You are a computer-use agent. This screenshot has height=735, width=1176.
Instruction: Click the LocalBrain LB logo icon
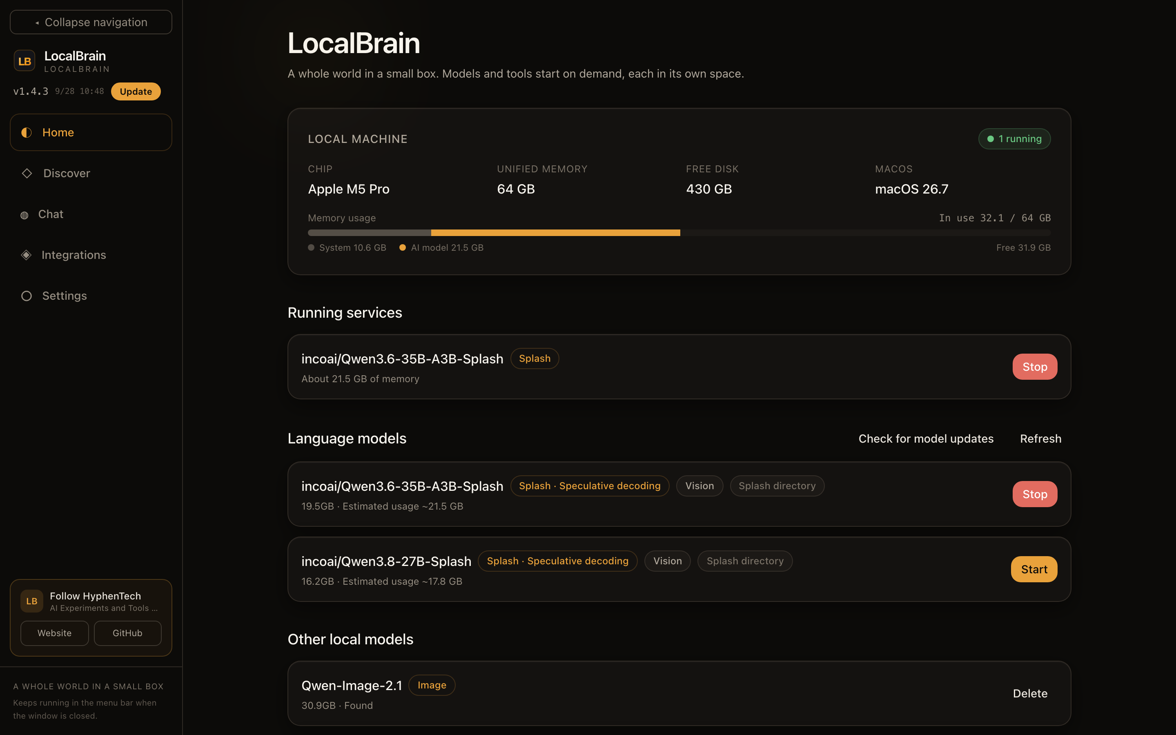(x=24, y=61)
